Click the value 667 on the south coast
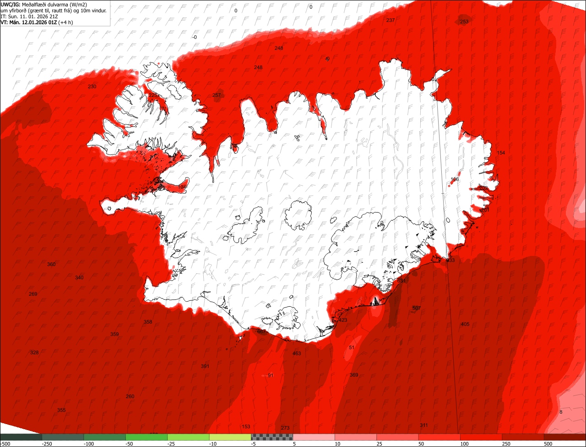 coord(262,332)
